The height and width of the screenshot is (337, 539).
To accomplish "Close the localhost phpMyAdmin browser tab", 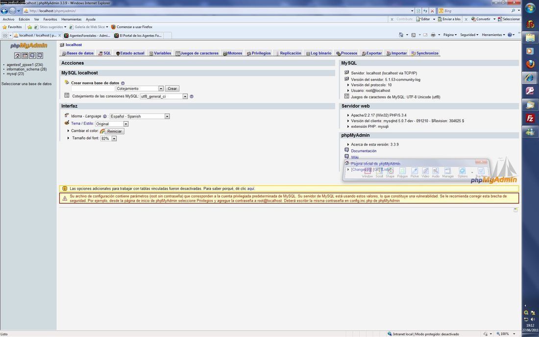I will 59,35.
